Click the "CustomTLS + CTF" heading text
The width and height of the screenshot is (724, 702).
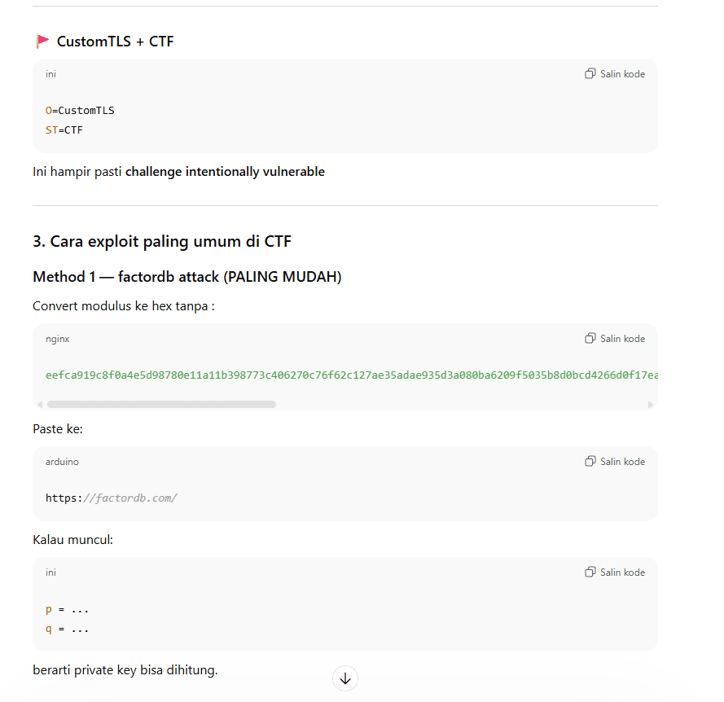pyautogui.click(x=115, y=41)
